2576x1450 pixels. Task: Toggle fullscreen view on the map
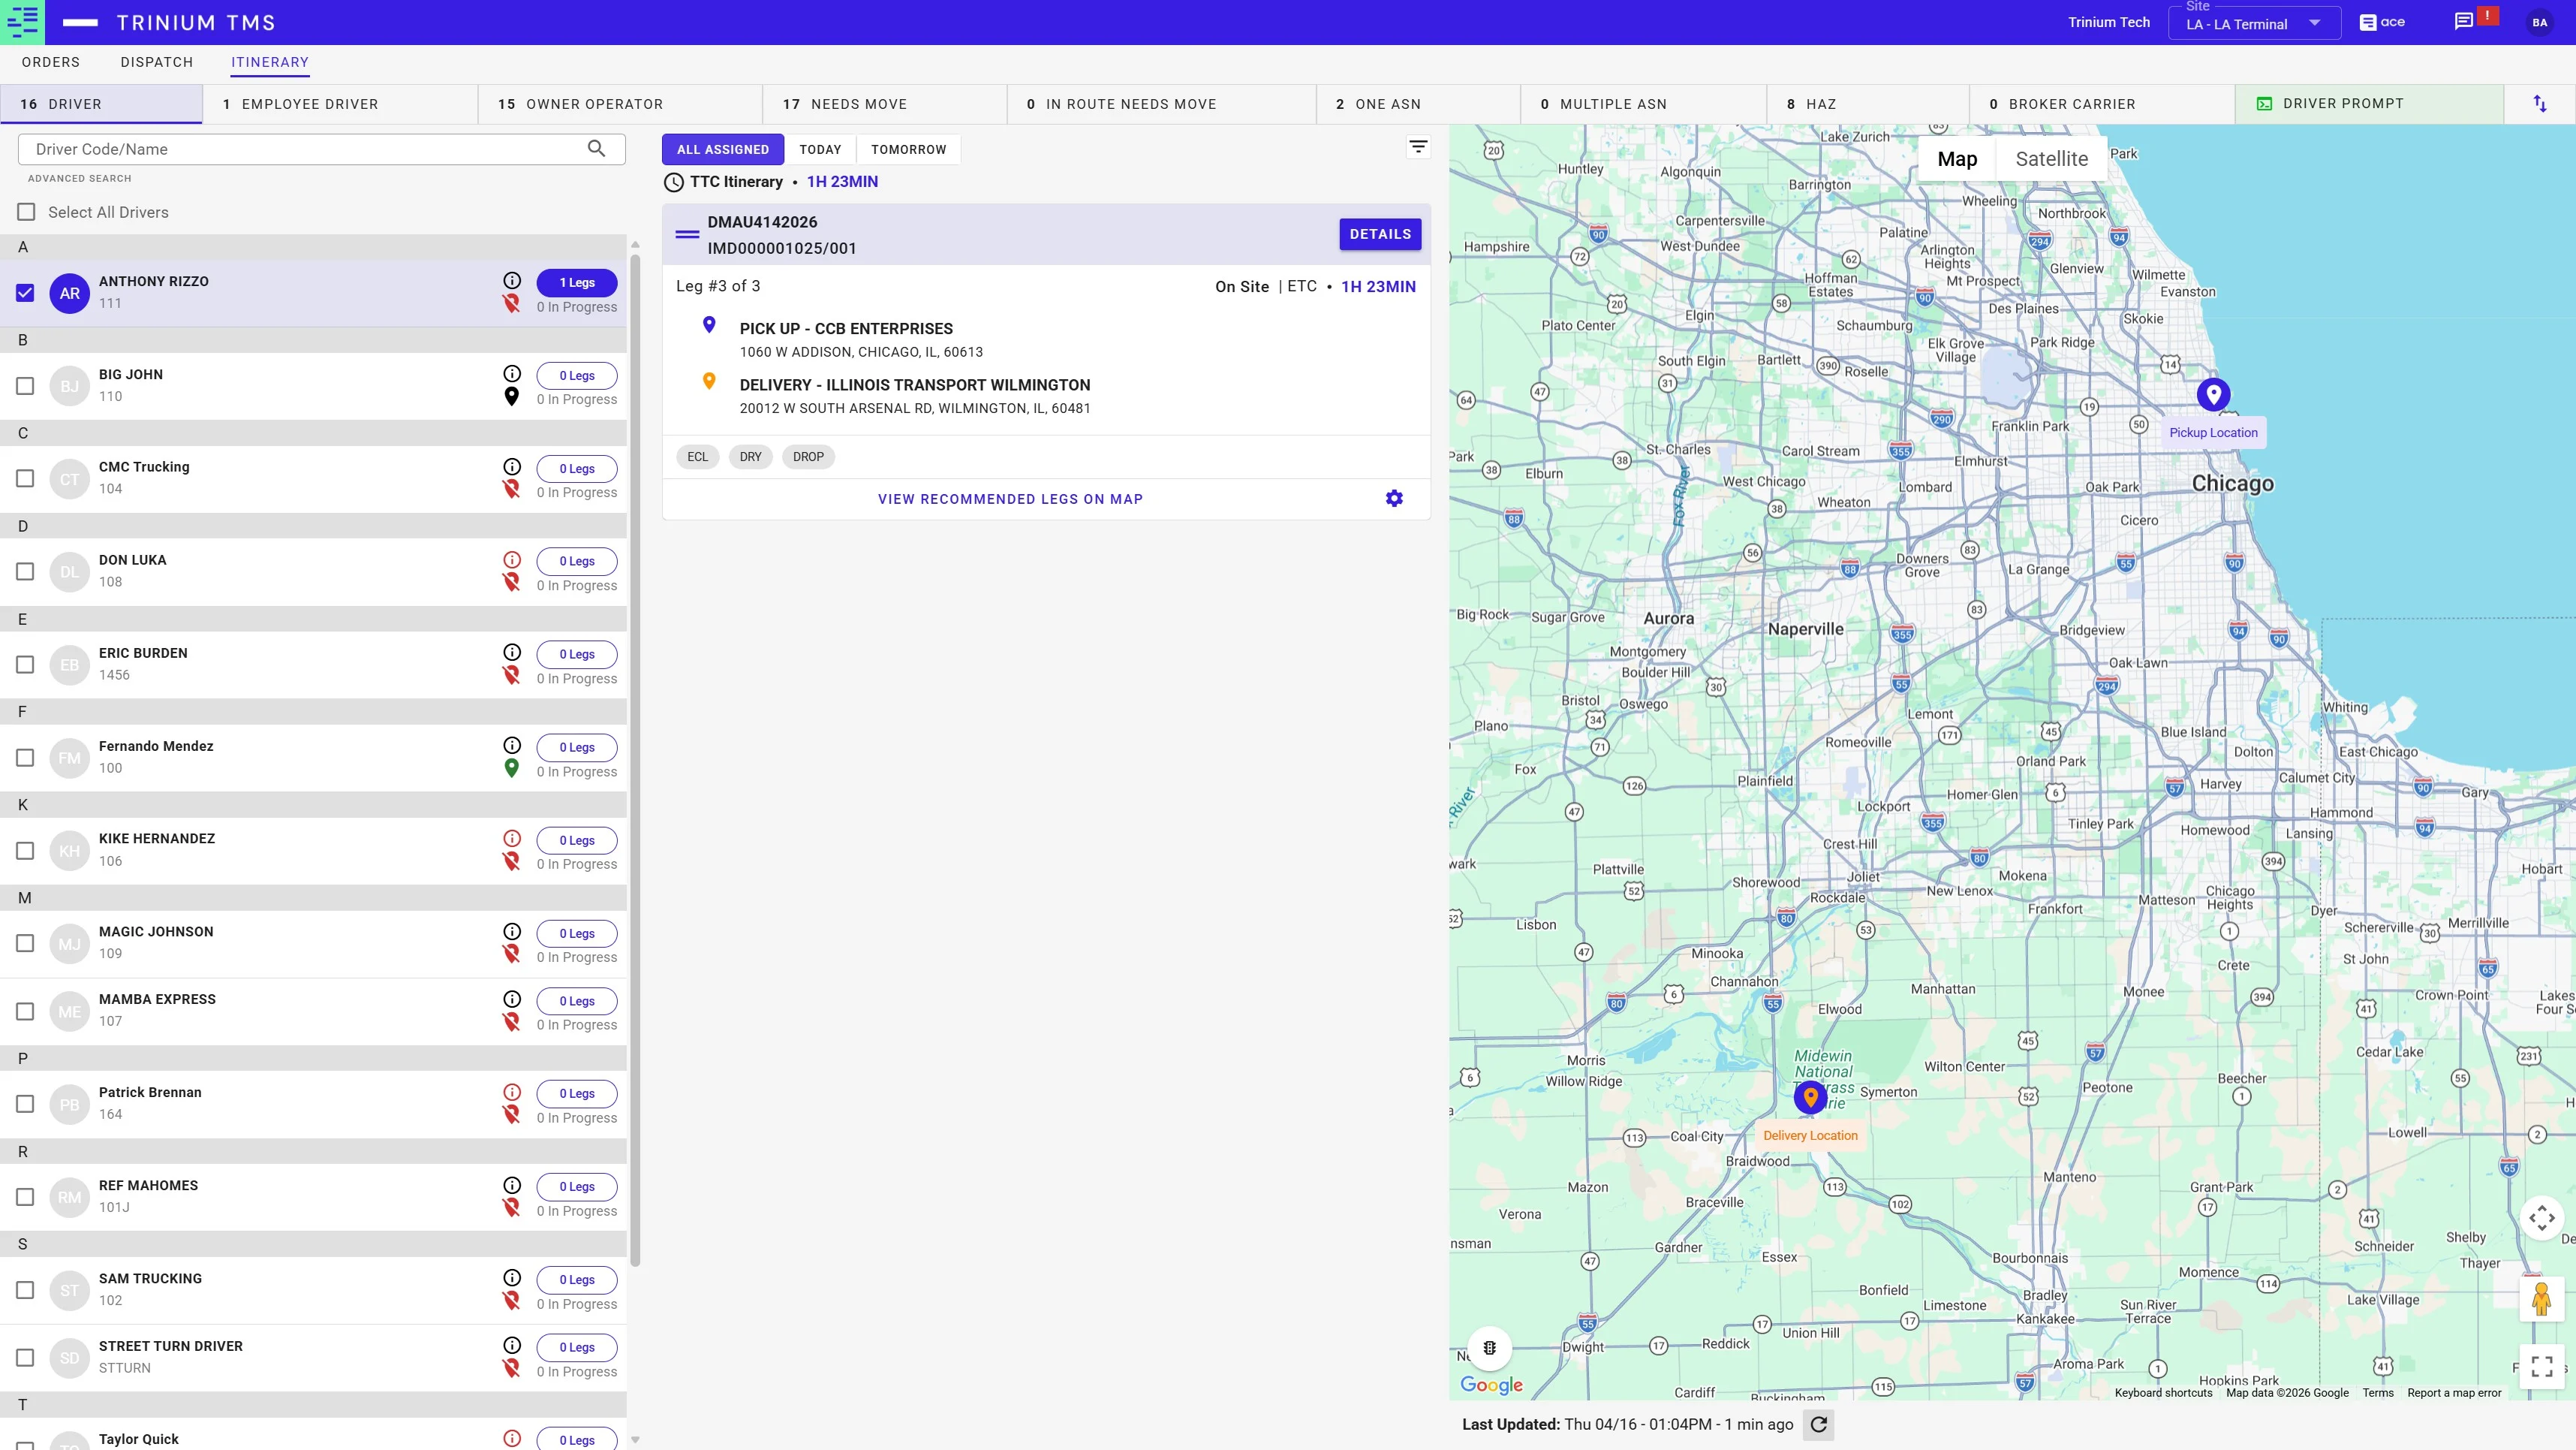tap(2542, 1366)
